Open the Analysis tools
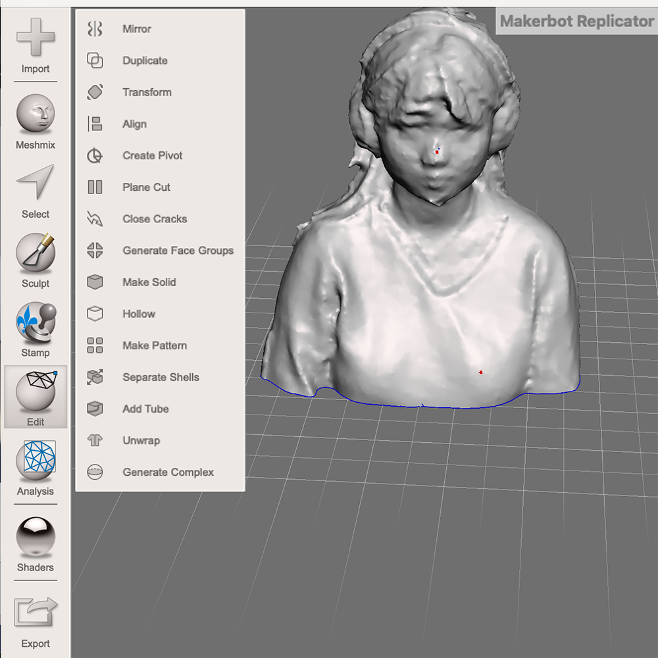This screenshot has height=658, width=658. click(x=36, y=467)
